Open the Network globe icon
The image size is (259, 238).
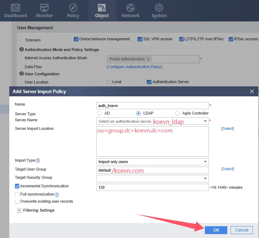coord(130,7)
